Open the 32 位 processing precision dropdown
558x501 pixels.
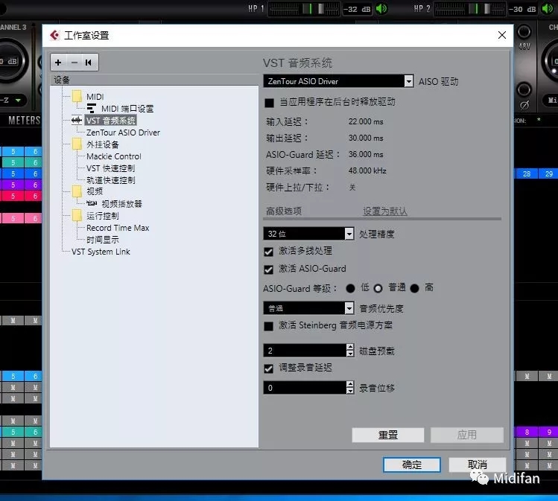pyautogui.click(x=349, y=234)
